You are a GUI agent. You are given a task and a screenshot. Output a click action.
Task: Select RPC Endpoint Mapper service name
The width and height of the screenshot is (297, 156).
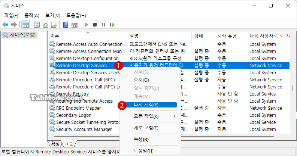[x=78, y=108]
